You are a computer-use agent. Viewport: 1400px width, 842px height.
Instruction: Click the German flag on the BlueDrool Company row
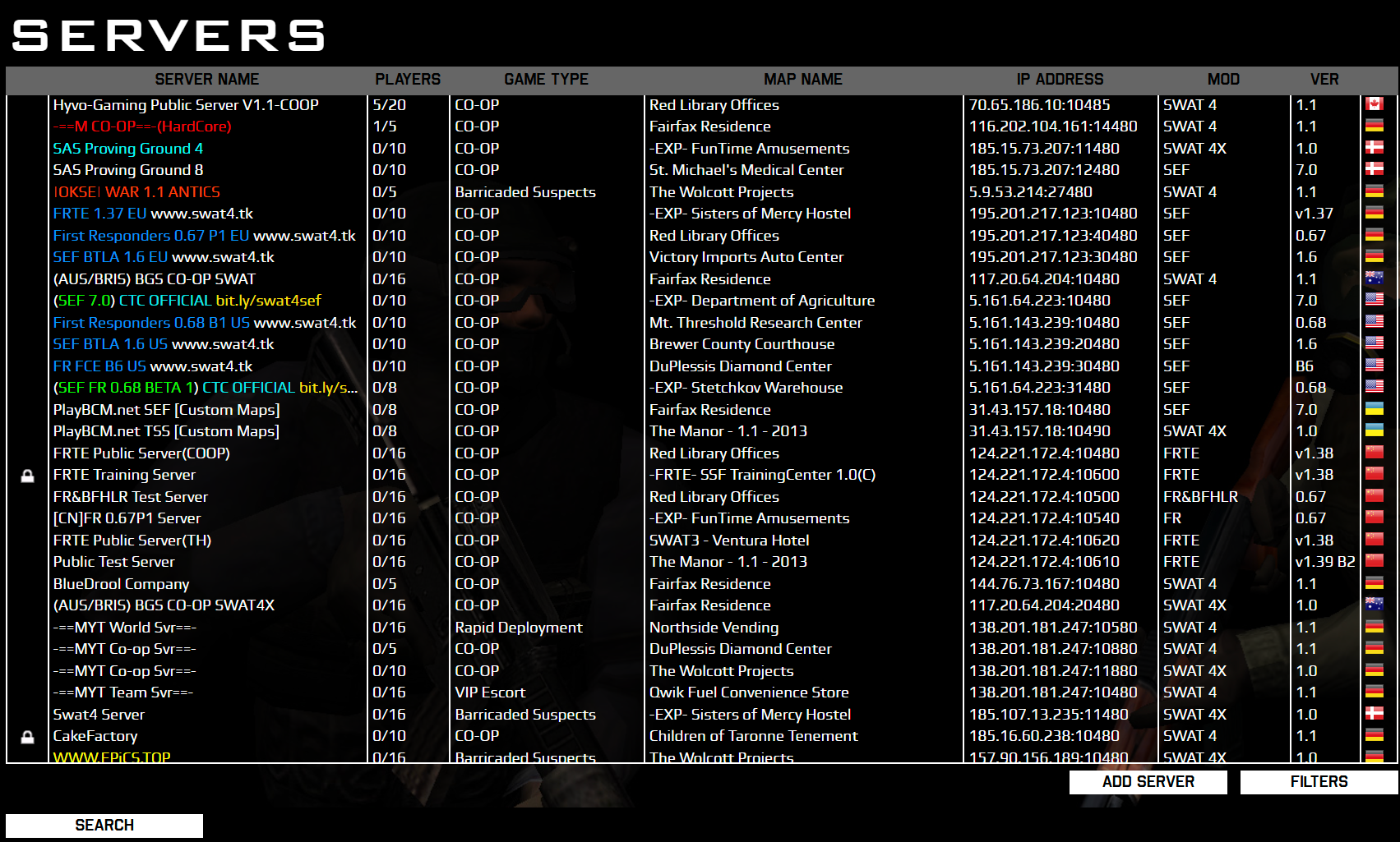tap(1374, 583)
